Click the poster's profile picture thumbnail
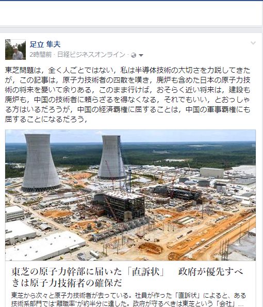This screenshot has height=307, width=263. [15, 50]
